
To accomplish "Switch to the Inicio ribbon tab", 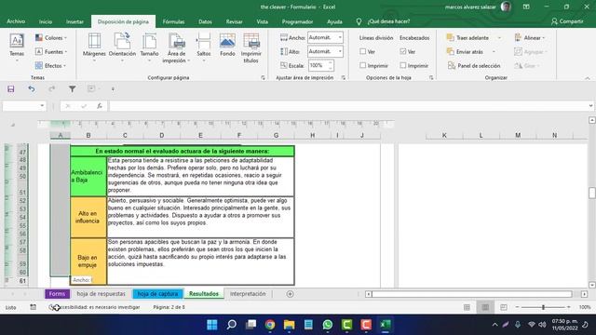I will [x=46, y=21].
